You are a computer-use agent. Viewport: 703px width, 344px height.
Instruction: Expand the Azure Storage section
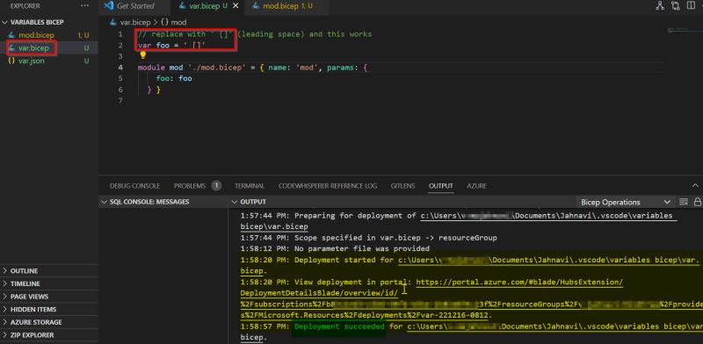[36, 322]
